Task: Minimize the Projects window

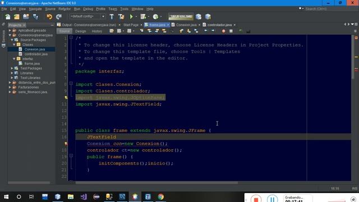Action: pyautogui.click(x=52, y=25)
